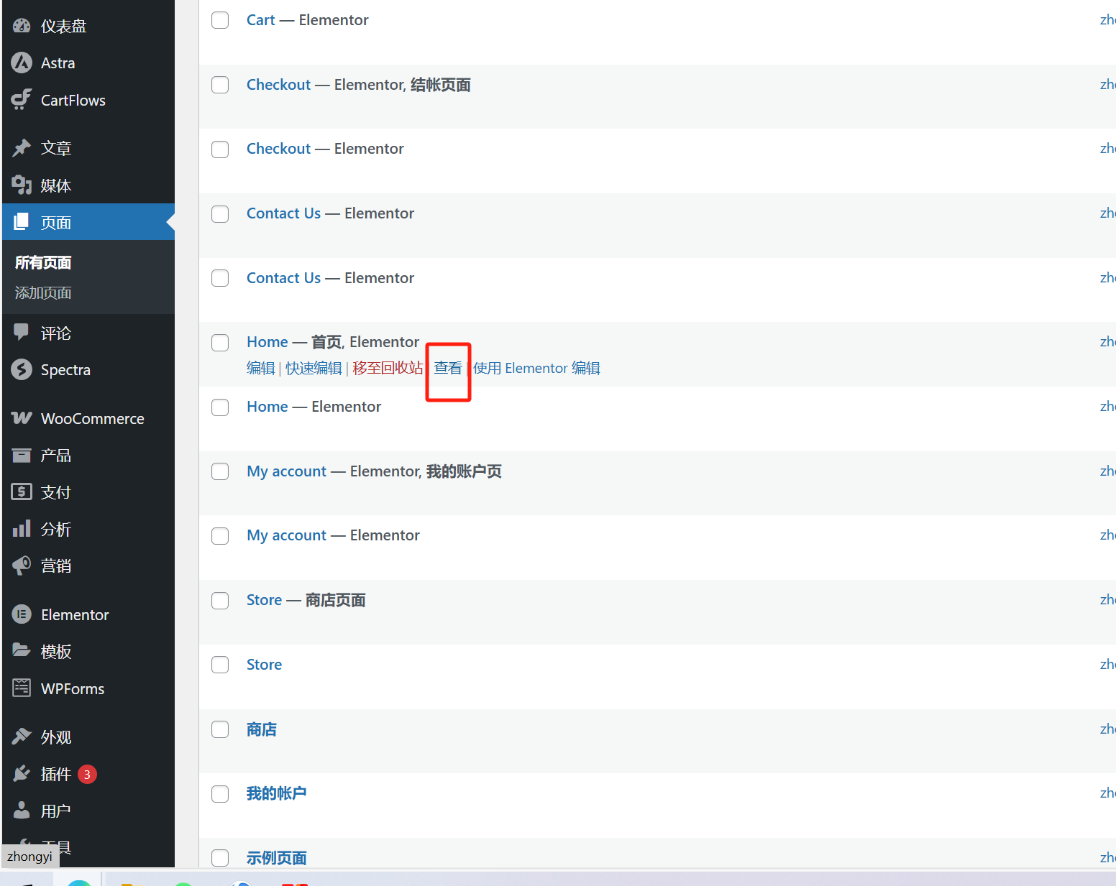Click the 文章 pushpin icon
Viewport: 1116px width, 886px height.
click(22, 148)
